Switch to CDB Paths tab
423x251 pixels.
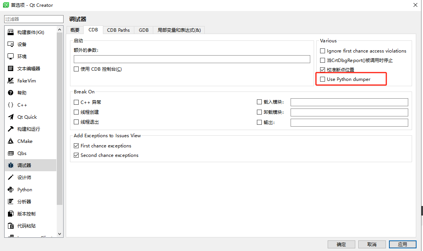pyautogui.click(x=118, y=30)
